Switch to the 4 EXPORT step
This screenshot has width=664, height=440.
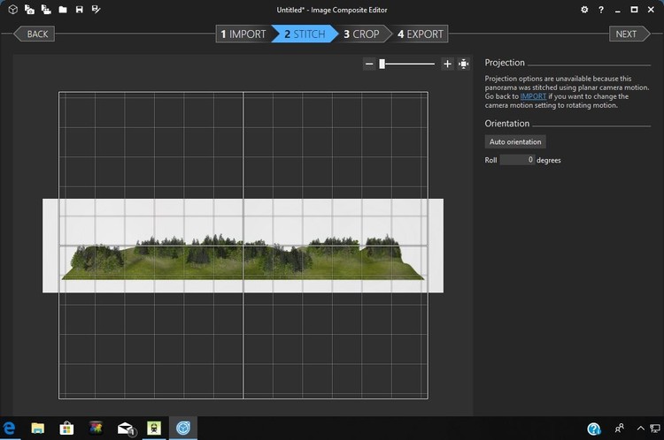click(421, 34)
